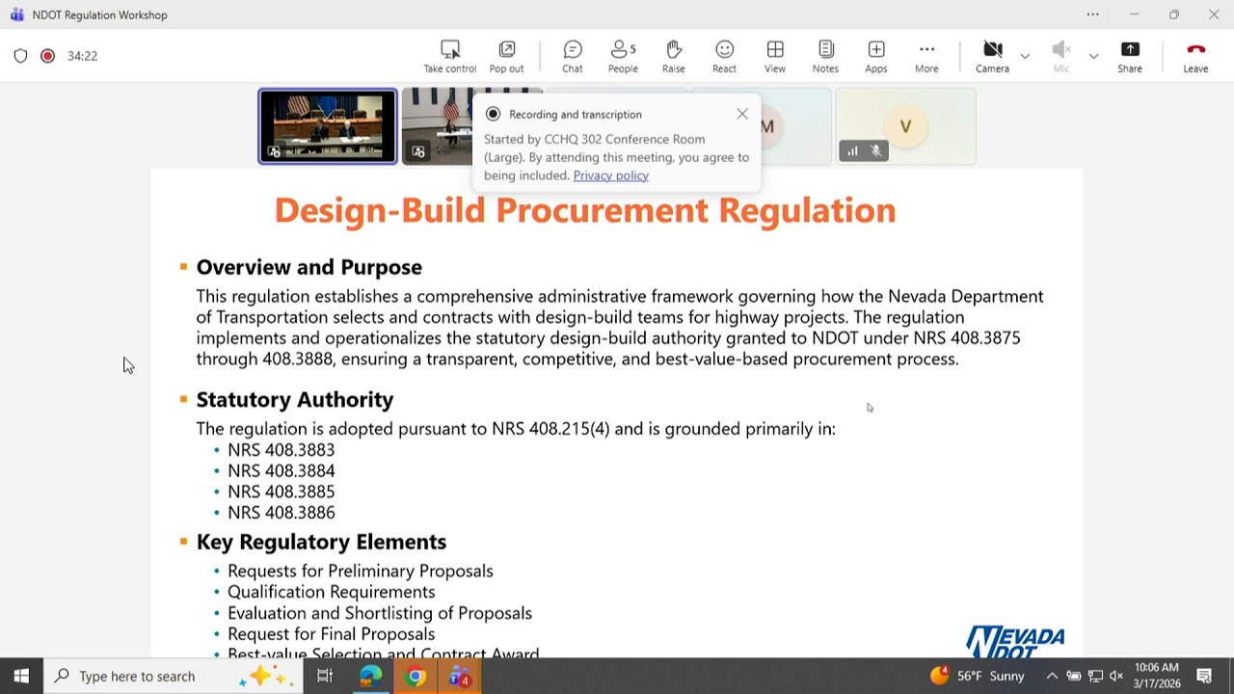This screenshot has height=694, width=1234.
Task: Pop out the shared content
Action: tap(506, 57)
